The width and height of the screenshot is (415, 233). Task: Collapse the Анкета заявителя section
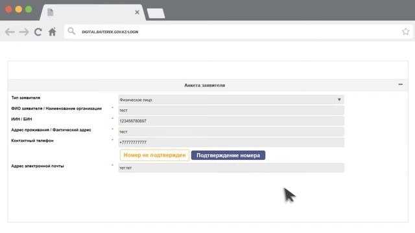[401, 85]
